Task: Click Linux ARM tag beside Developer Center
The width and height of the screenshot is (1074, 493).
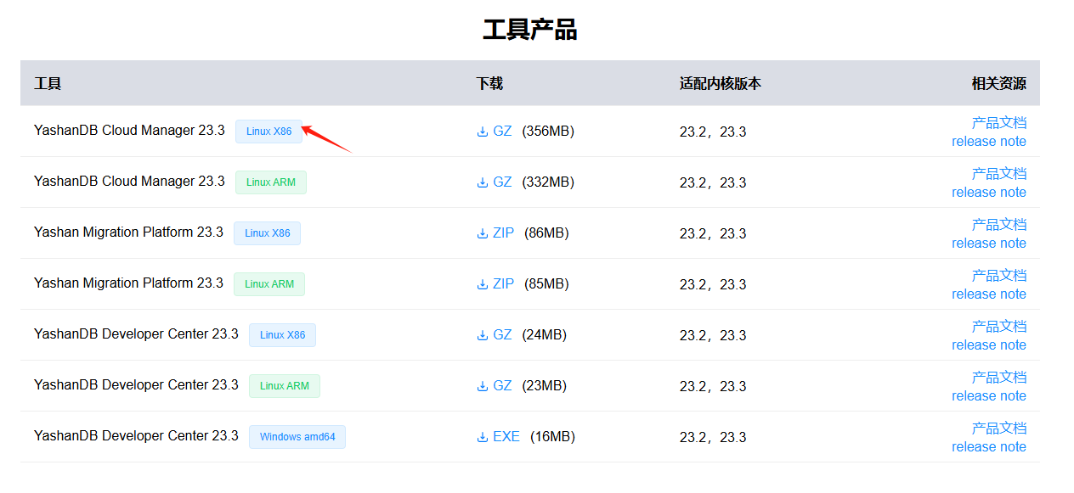Action: click(285, 386)
